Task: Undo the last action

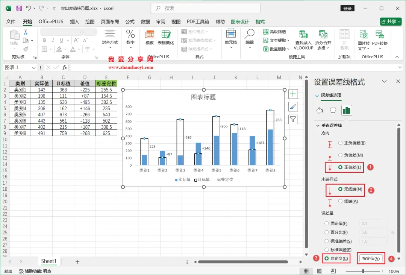Action: 29,8
